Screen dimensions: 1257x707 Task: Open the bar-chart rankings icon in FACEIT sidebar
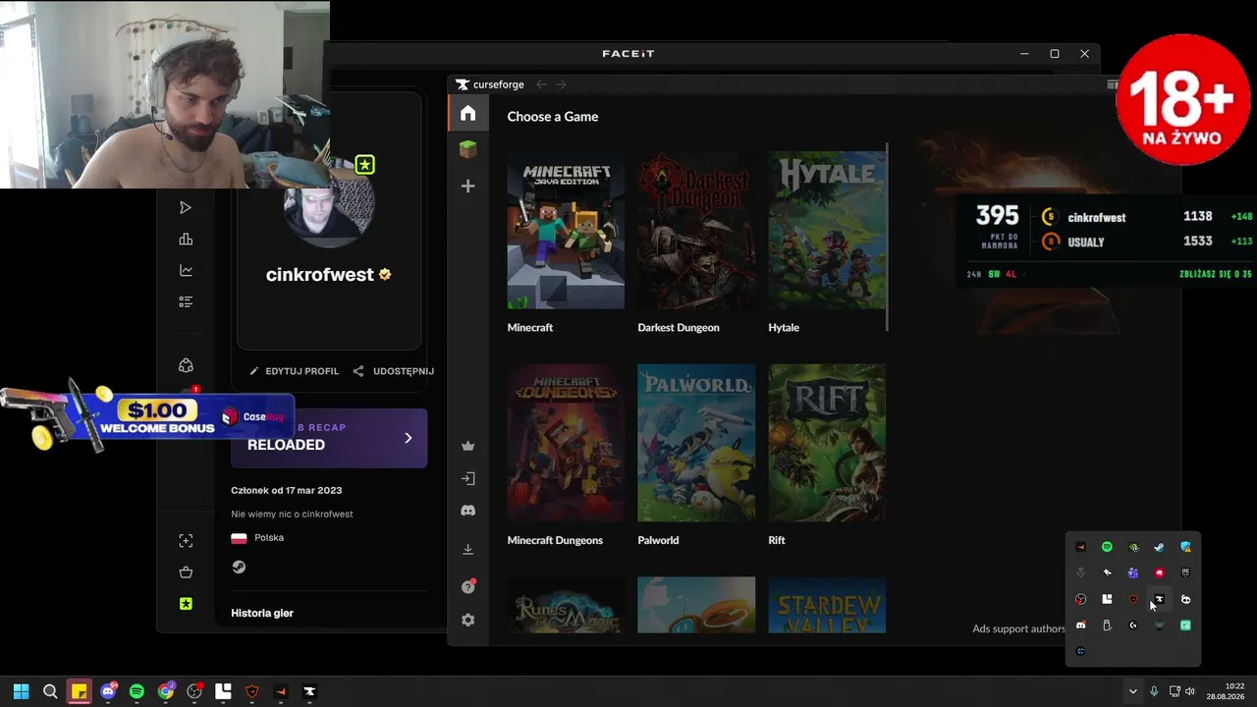tap(186, 239)
